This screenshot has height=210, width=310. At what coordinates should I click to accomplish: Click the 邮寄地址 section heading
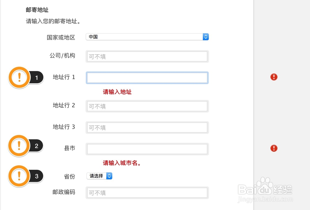[x=37, y=10]
